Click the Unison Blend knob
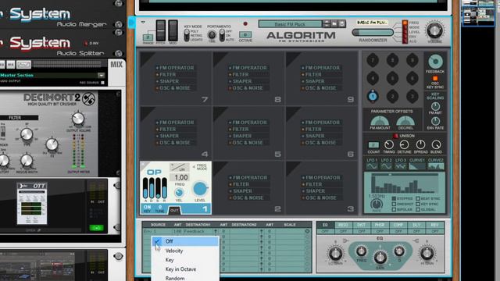Image resolution: width=500 pixels, height=281 pixels. 436,145
